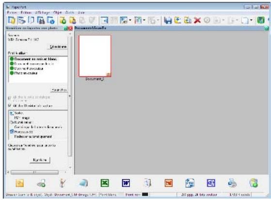
Task: Click the Numériser button
Action: [x=40, y=160]
